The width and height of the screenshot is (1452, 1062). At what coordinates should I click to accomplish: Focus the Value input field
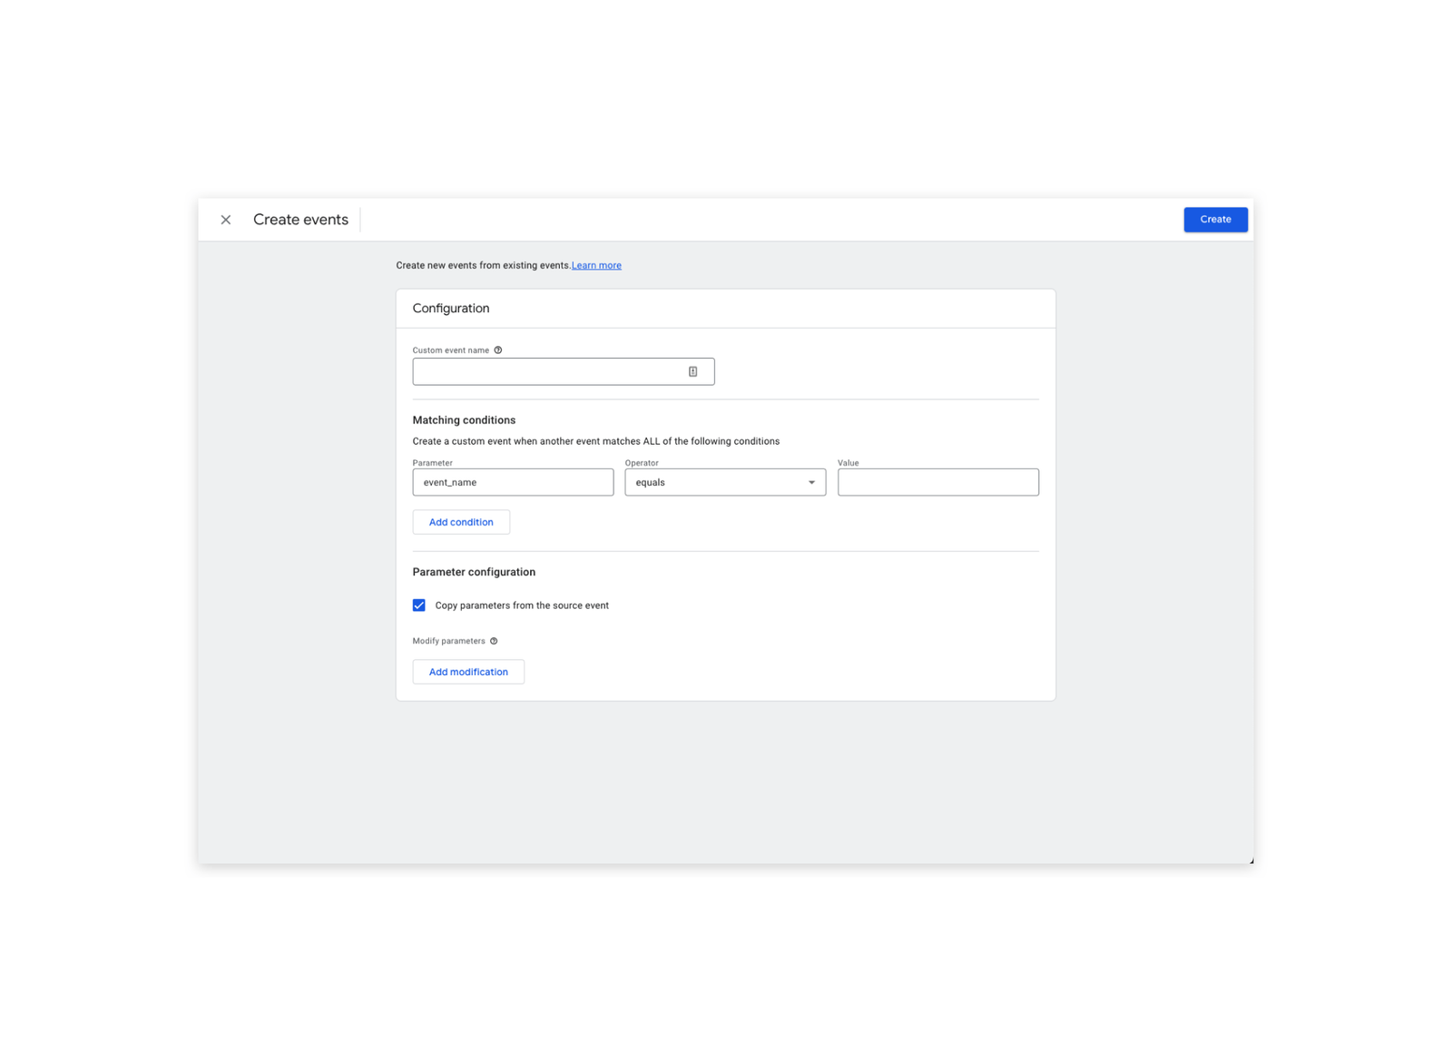[938, 482]
